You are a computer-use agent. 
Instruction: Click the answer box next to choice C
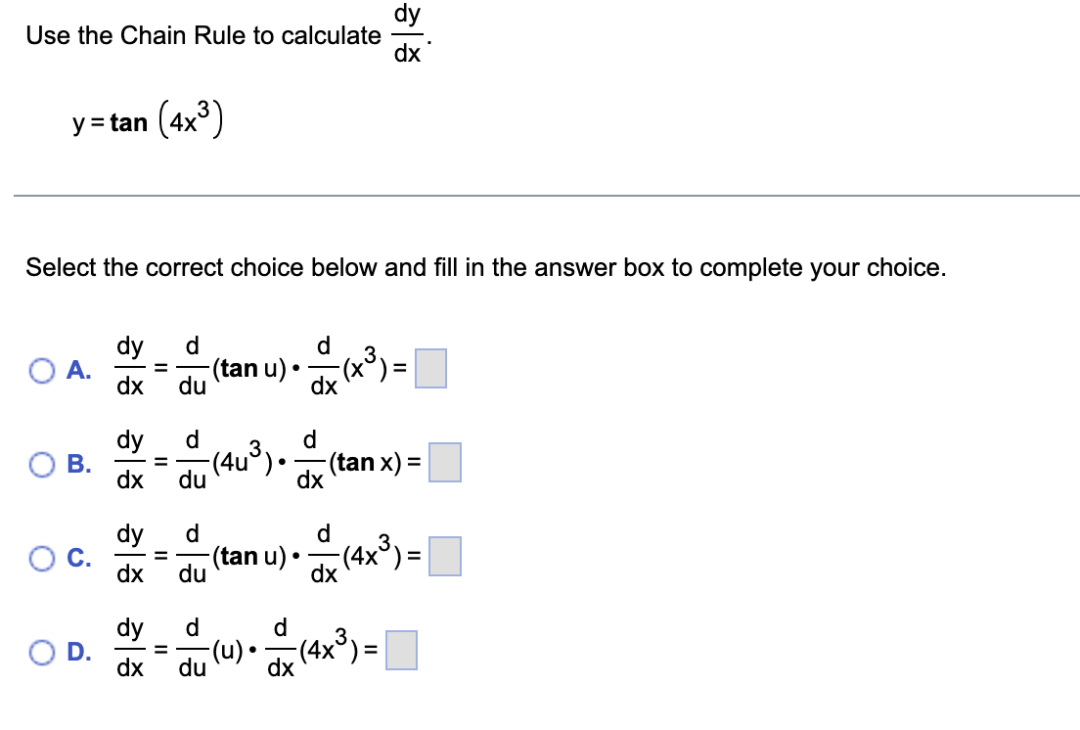click(445, 556)
